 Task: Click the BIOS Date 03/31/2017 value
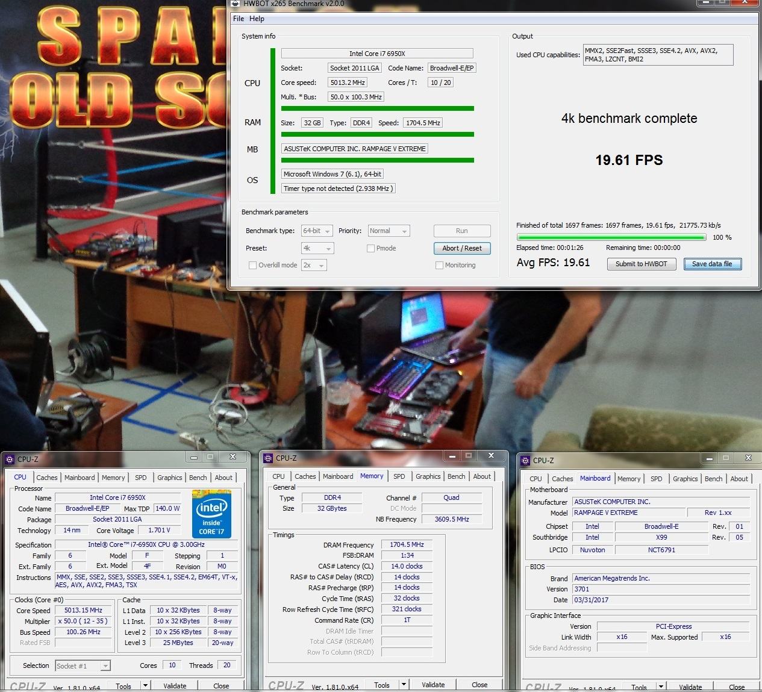tap(661, 600)
